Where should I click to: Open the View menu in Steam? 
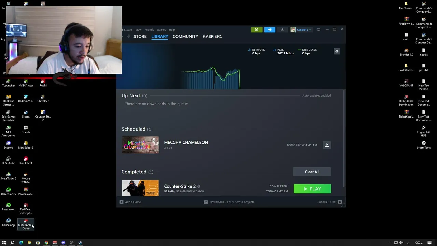138,30
